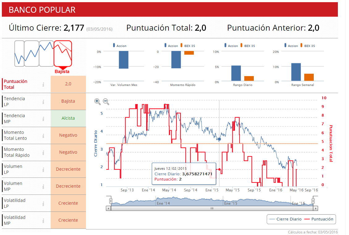Click the Puntuación Anterior heading text
The width and height of the screenshot is (349, 235).
(x=266, y=28)
